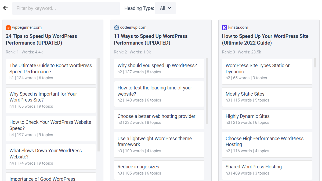
Task: Click 'Words: 1.9k' text
Action: (x=140, y=52)
